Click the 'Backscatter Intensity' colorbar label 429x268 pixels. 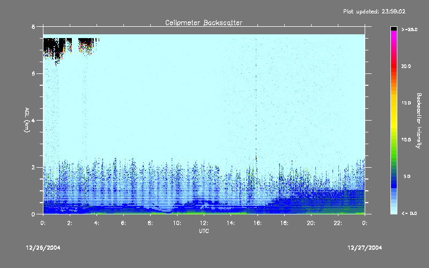419,121
